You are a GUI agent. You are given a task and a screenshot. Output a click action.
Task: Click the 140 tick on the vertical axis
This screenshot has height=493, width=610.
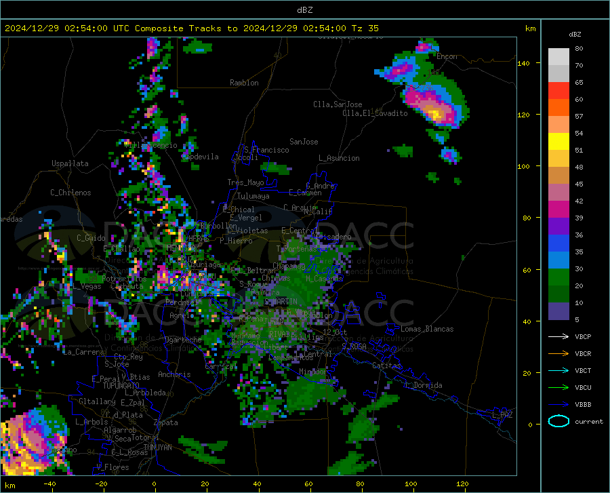coord(523,64)
